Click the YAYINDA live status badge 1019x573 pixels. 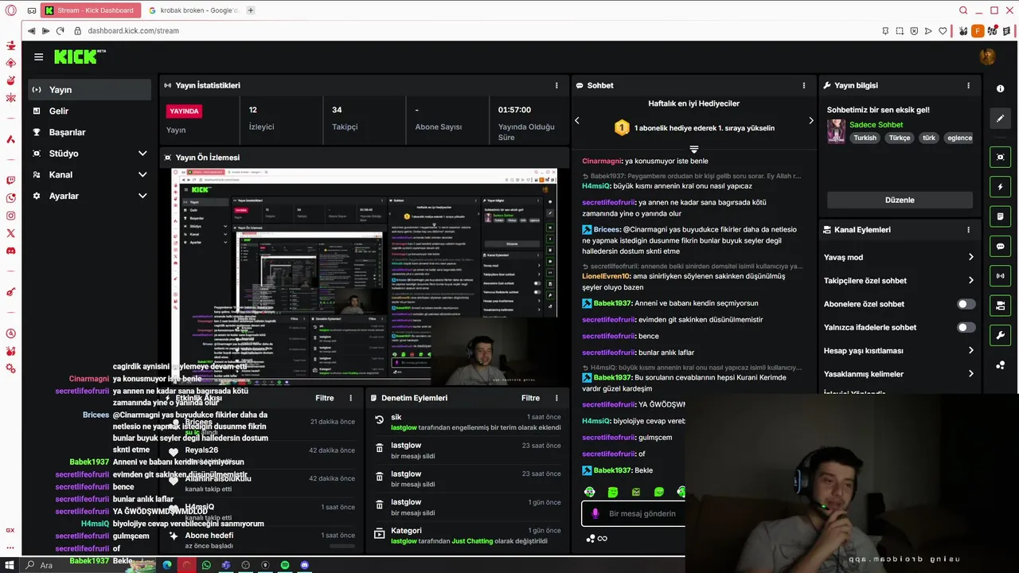click(x=184, y=111)
